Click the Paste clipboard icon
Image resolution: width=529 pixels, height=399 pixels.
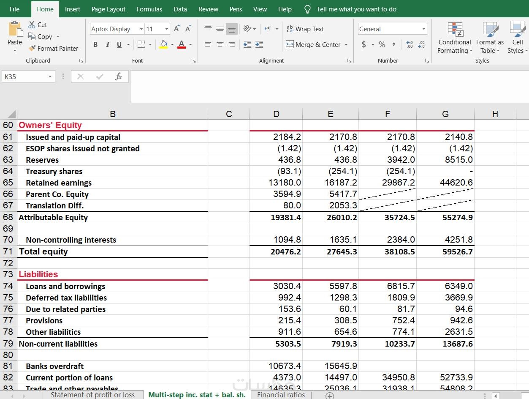(15, 30)
